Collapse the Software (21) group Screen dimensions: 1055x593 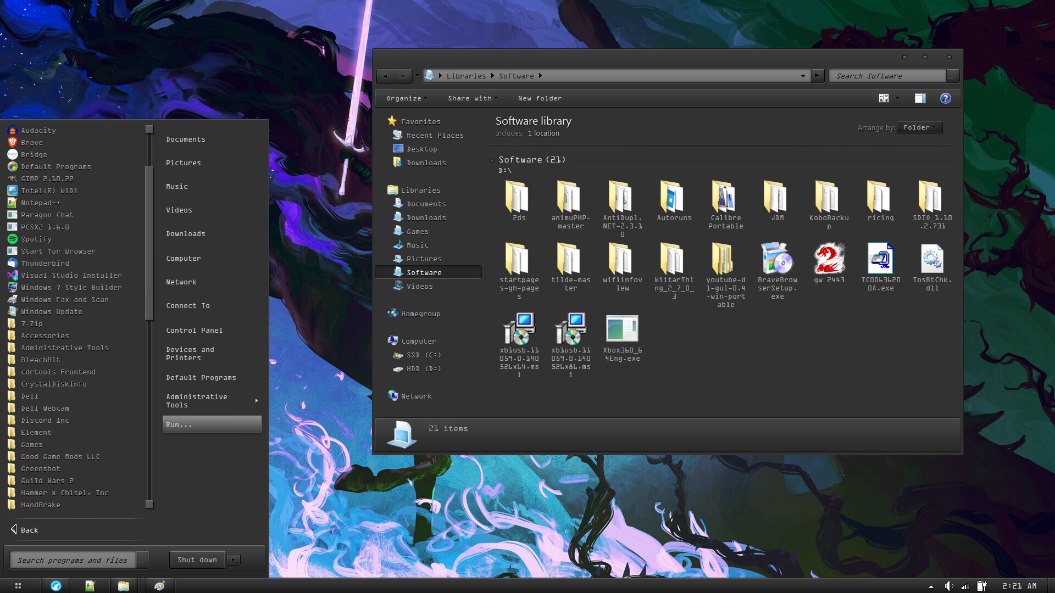tap(492, 160)
